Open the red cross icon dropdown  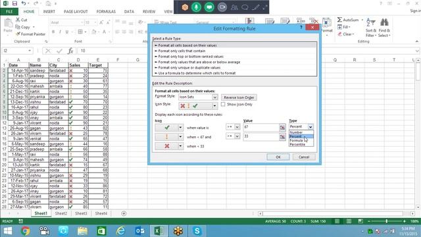click(x=180, y=146)
